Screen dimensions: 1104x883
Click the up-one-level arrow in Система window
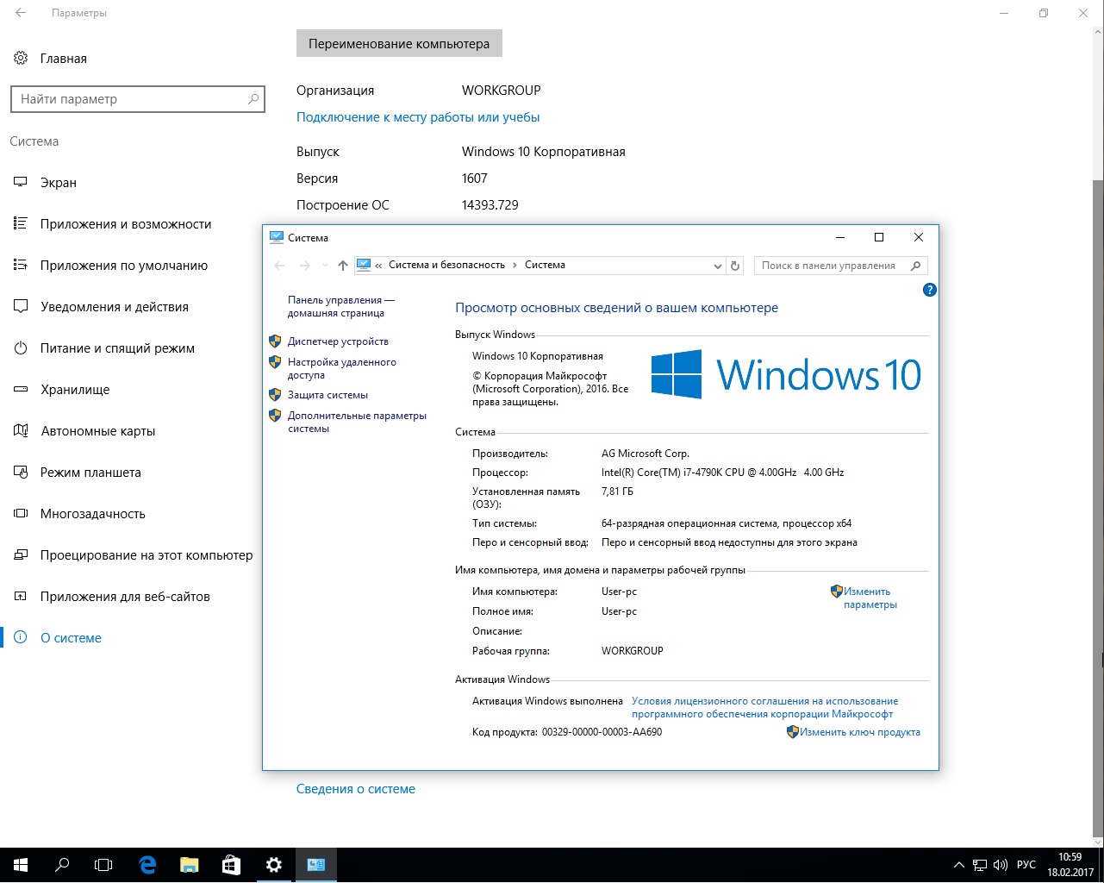[343, 266]
